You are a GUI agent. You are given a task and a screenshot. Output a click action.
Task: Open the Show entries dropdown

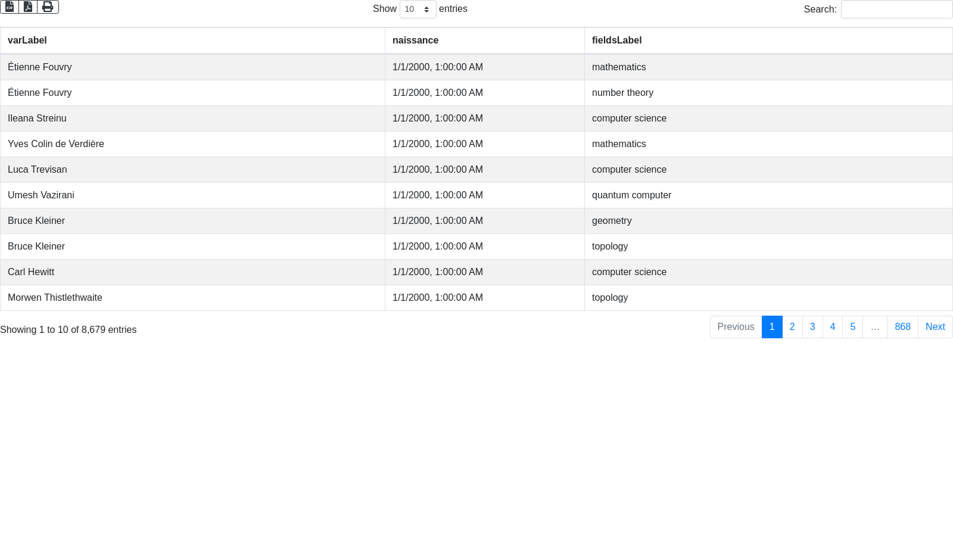tap(418, 10)
